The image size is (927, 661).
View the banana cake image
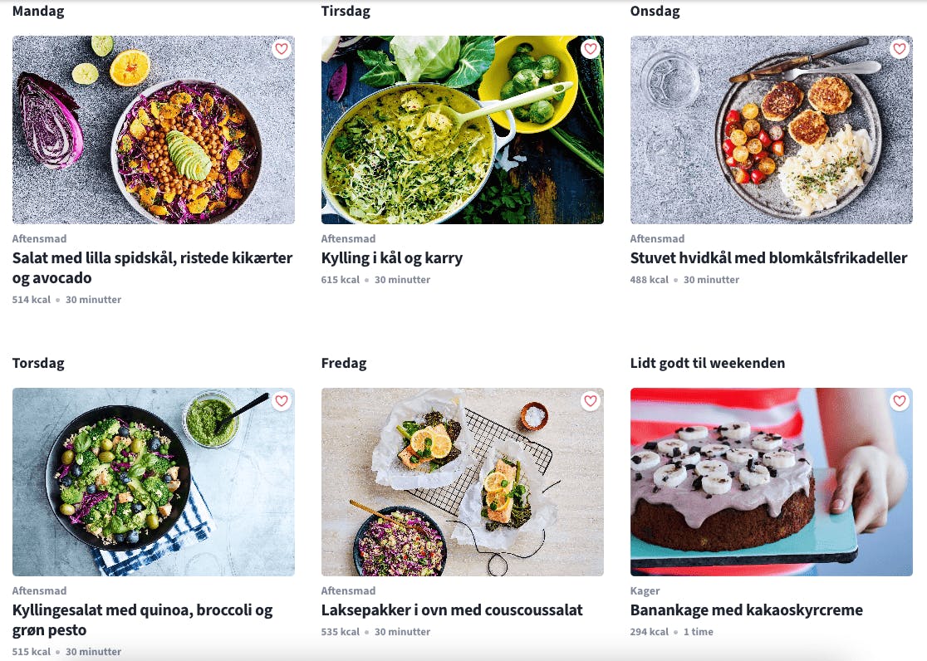pyautogui.click(x=772, y=482)
